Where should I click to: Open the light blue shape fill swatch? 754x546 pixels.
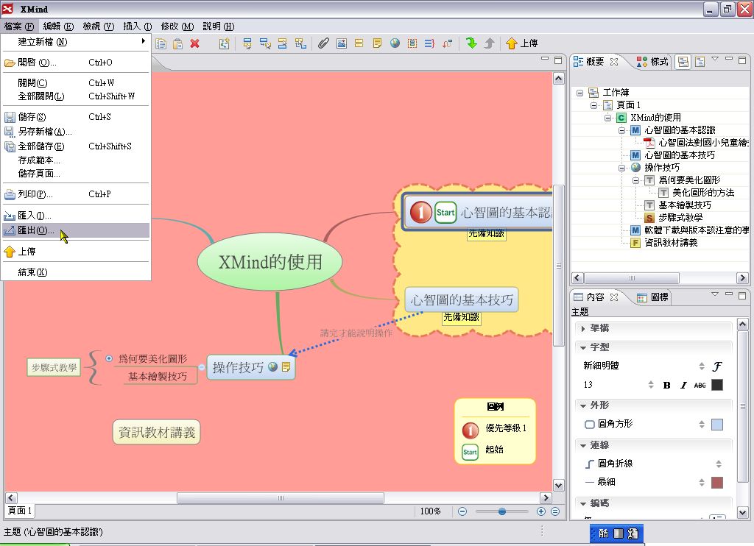(x=717, y=425)
